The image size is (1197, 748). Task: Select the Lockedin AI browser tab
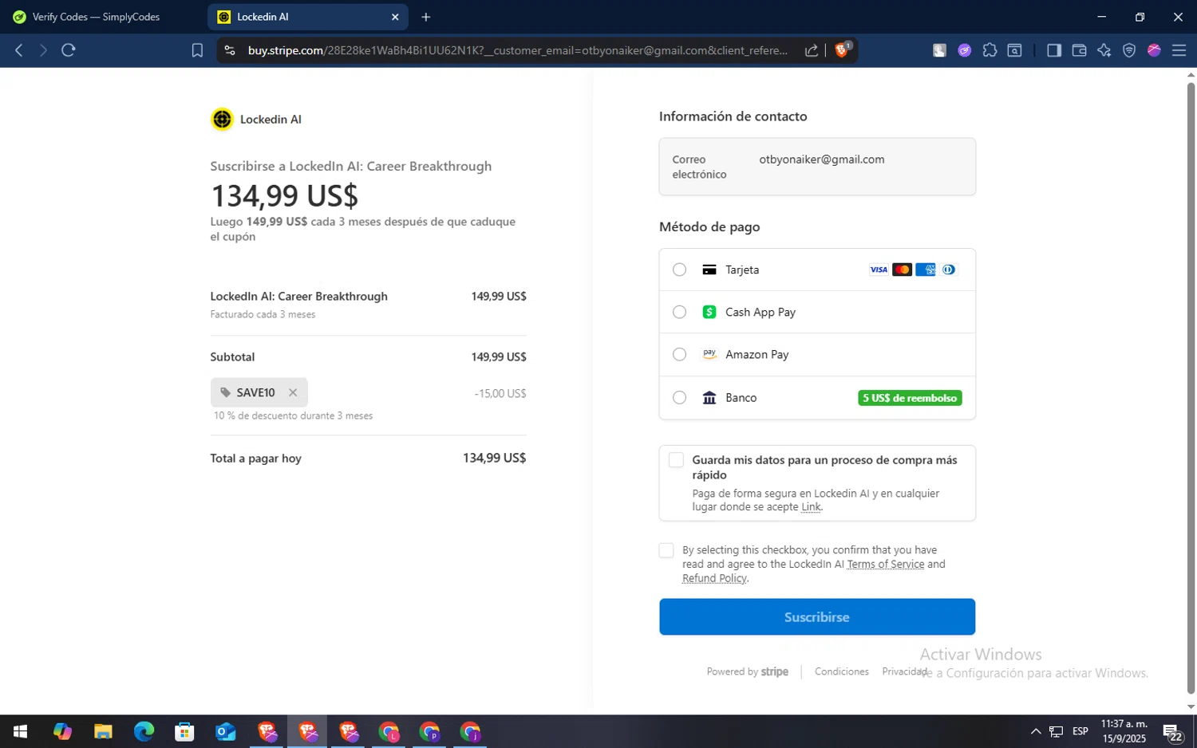point(307,17)
